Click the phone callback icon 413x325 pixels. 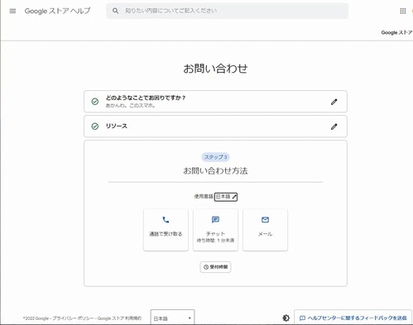pyautogui.click(x=166, y=220)
